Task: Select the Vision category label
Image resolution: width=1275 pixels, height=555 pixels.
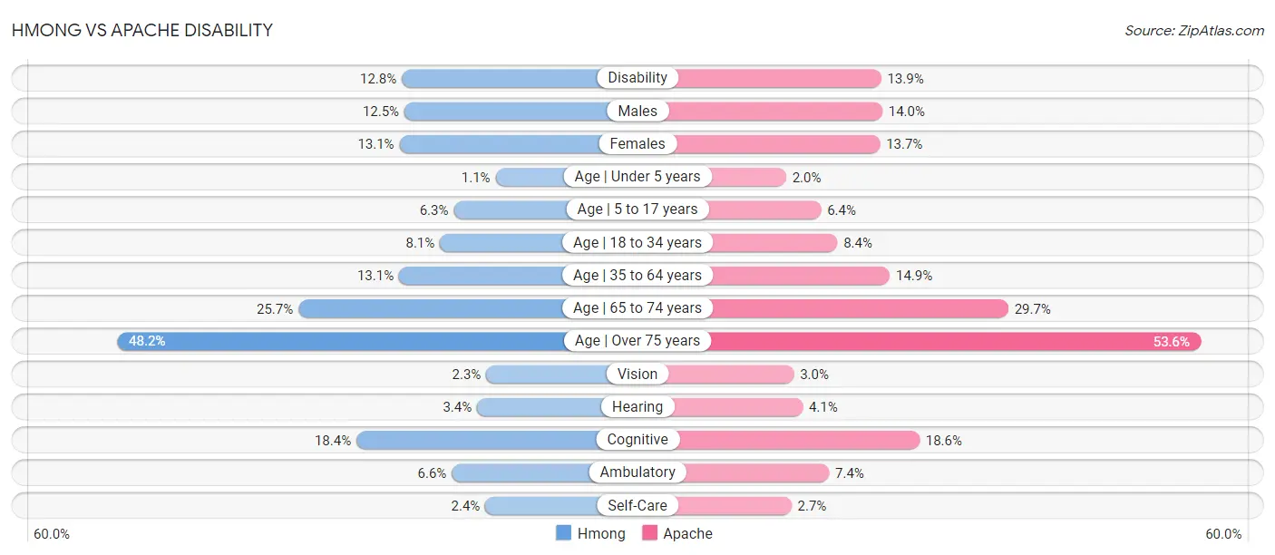Action: coord(637,374)
